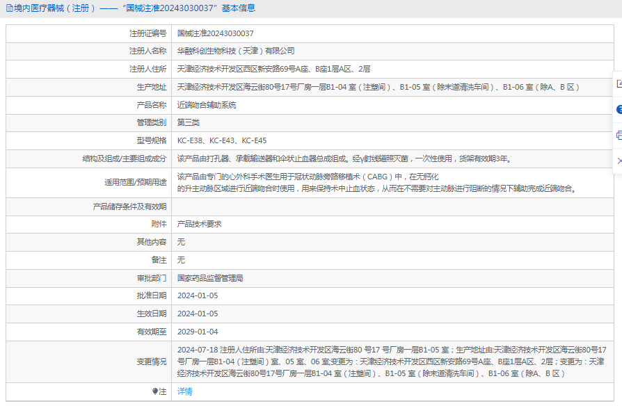Screen dimensions: 622x406
Task: Click the document icon before 境内医疗器械 title
Action: pyautogui.click(x=10, y=8)
